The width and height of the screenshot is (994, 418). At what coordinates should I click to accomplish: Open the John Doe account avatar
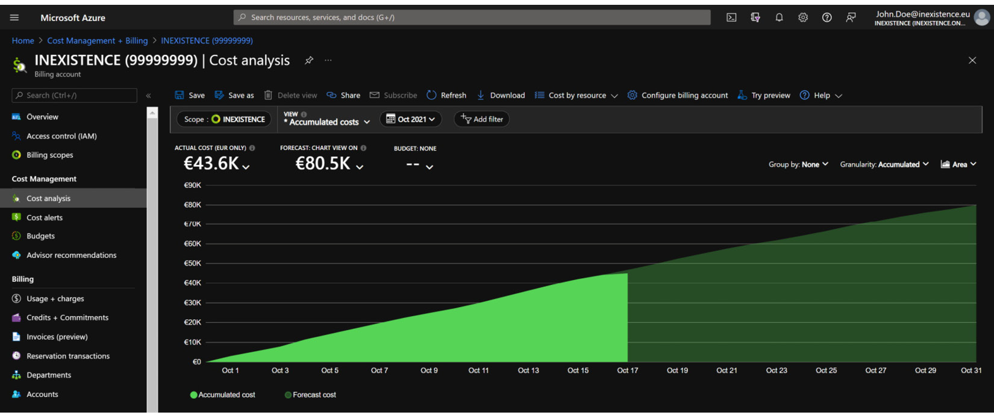pyautogui.click(x=982, y=18)
